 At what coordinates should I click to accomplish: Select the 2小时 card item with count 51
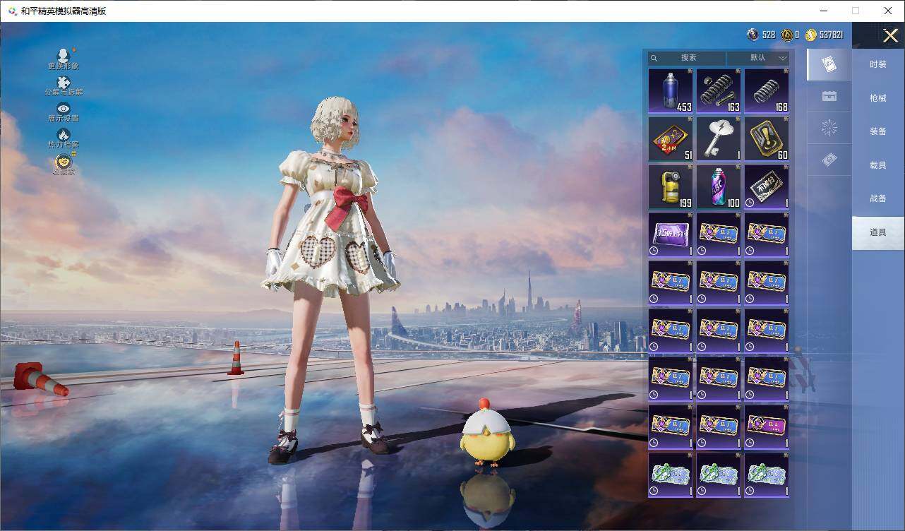coord(671,139)
